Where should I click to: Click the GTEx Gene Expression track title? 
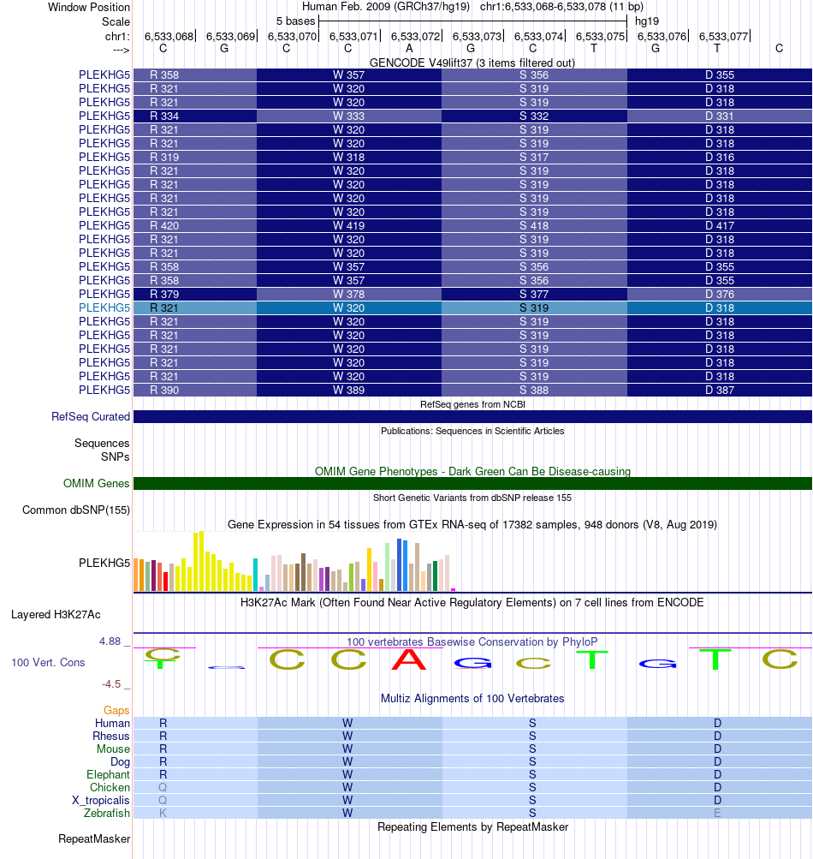[472, 524]
